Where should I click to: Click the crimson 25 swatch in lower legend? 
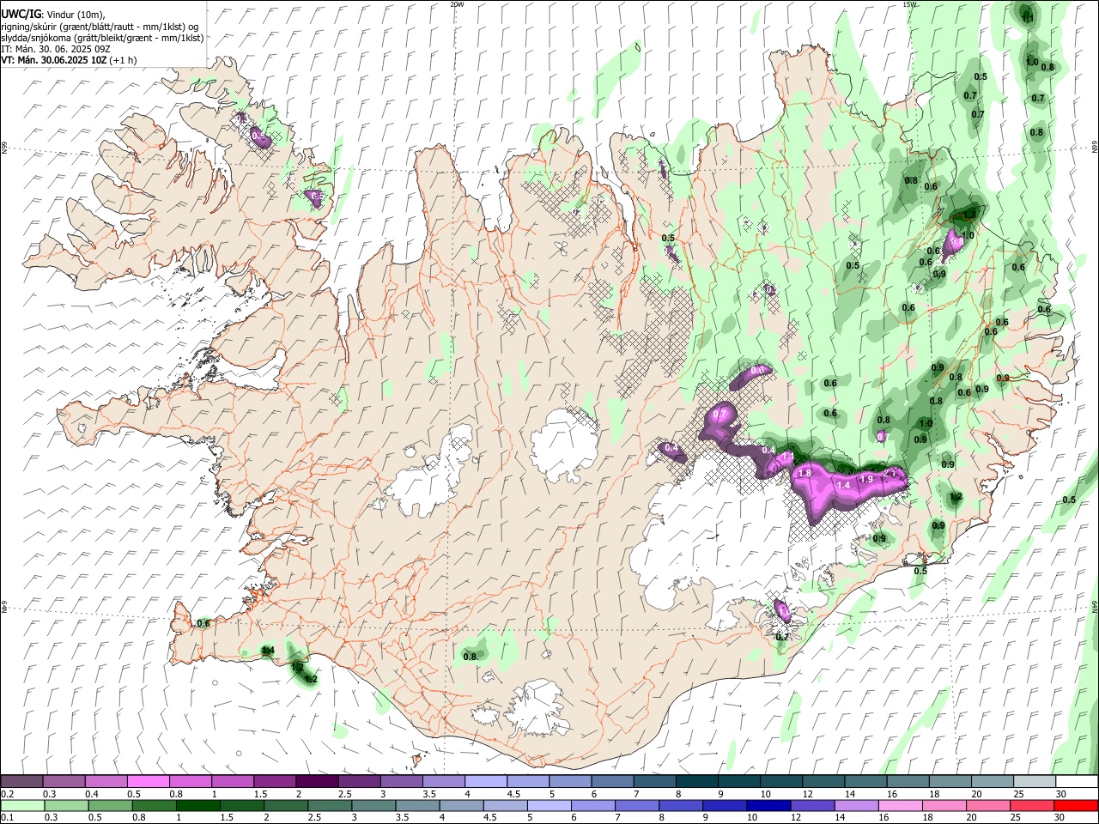tap(1033, 806)
